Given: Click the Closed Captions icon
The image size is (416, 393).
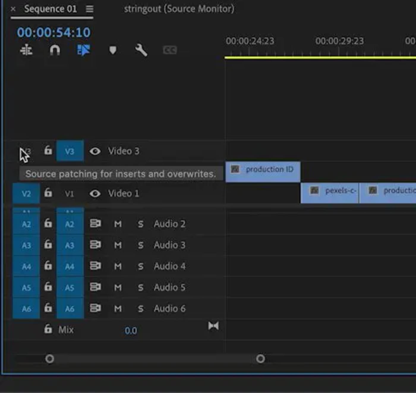Looking at the screenshot, I should click(x=169, y=50).
